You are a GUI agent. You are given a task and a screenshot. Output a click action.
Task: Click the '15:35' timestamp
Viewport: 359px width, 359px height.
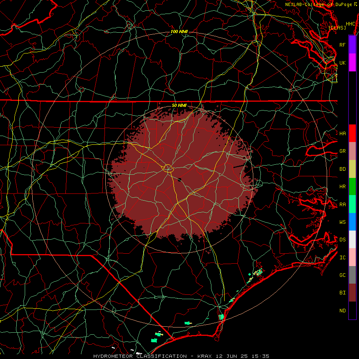click(261, 356)
